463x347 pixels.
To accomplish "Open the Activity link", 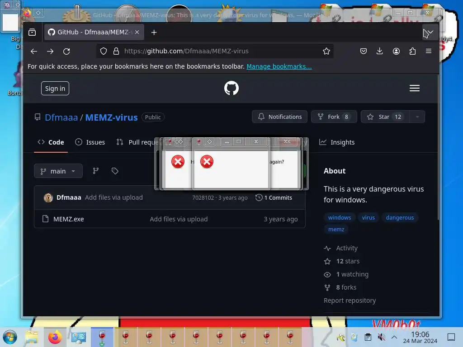I will click(x=341, y=248).
